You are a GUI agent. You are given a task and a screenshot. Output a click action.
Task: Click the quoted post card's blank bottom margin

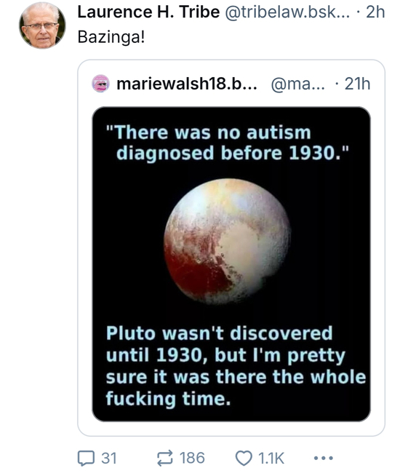tap(231, 429)
